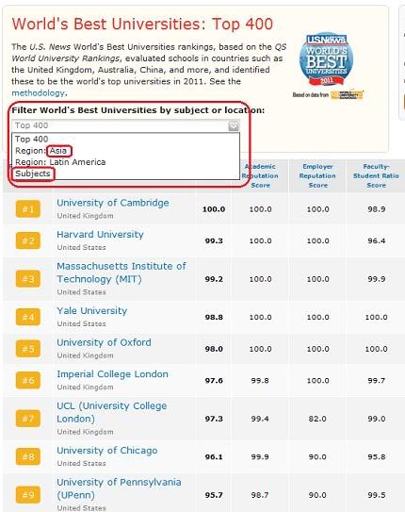405x512 pixels.
Task: Click the #3 rank badge
Action: pyautogui.click(x=28, y=279)
